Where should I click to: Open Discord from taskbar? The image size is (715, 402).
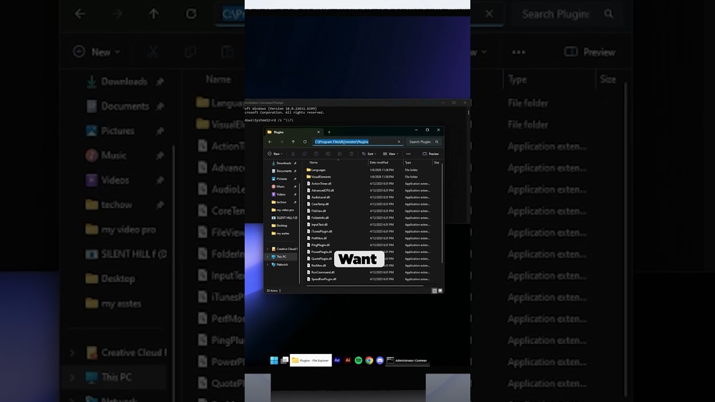point(380,361)
